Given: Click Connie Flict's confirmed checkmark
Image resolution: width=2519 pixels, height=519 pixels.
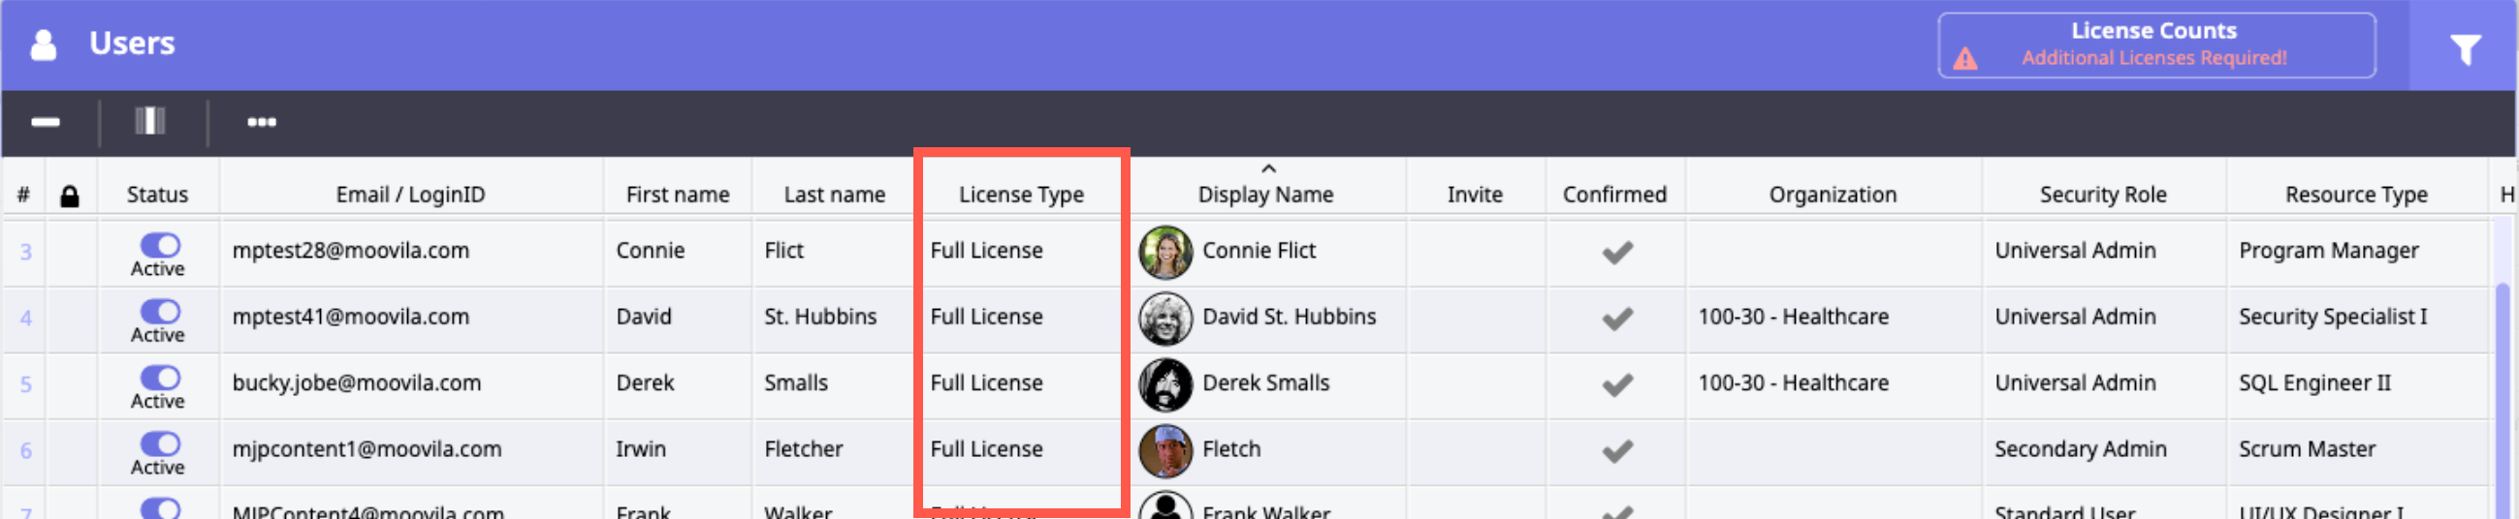Looking at the screenshot, I should pos(1616,252).
